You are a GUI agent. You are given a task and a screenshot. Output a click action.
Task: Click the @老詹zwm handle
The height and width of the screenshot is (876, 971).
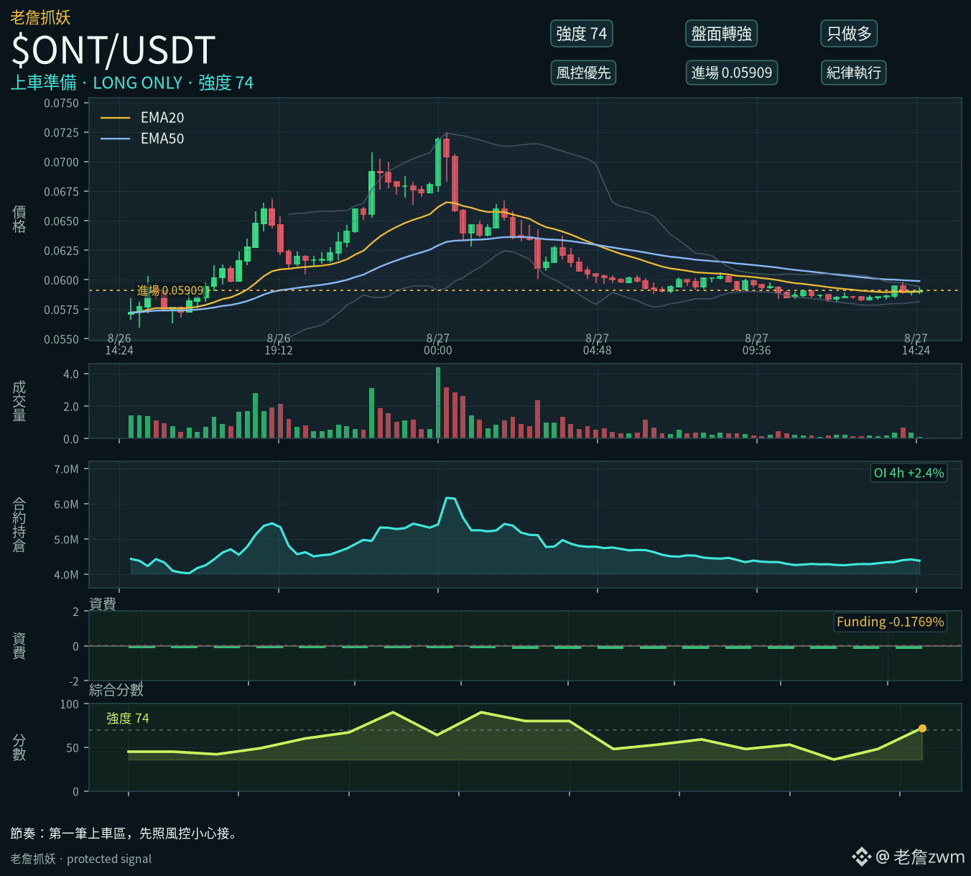pyautogui.click(x=921, y=857)
